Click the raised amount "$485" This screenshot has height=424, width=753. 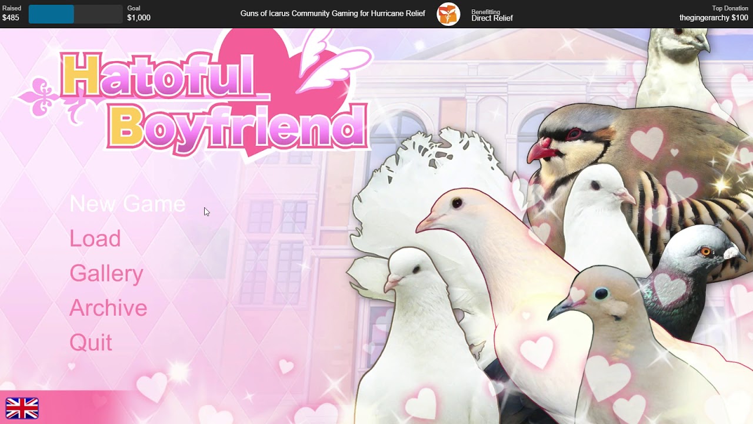11,18
